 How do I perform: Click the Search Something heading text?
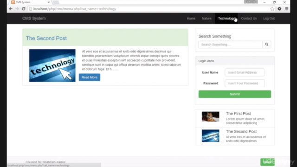(x=215, y=36)
